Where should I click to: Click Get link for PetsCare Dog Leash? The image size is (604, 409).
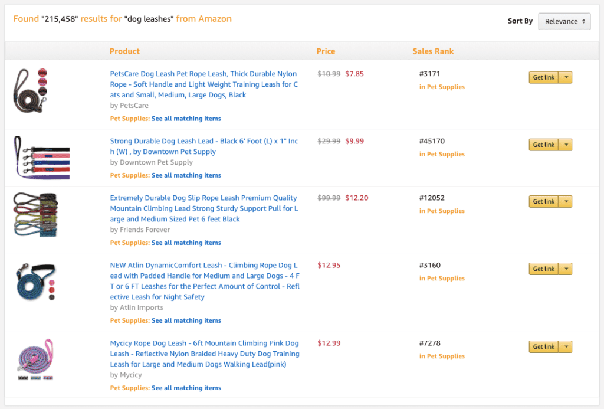(543, 77)
